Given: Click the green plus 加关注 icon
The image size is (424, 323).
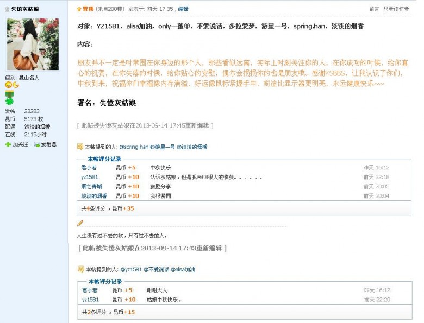Looking at the screenshot, I should coord(8,144).
